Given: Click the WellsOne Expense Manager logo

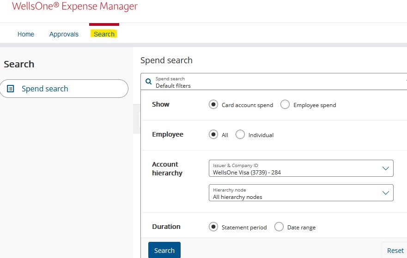Looking at the screenshot, I should click(x=75, y=6).
